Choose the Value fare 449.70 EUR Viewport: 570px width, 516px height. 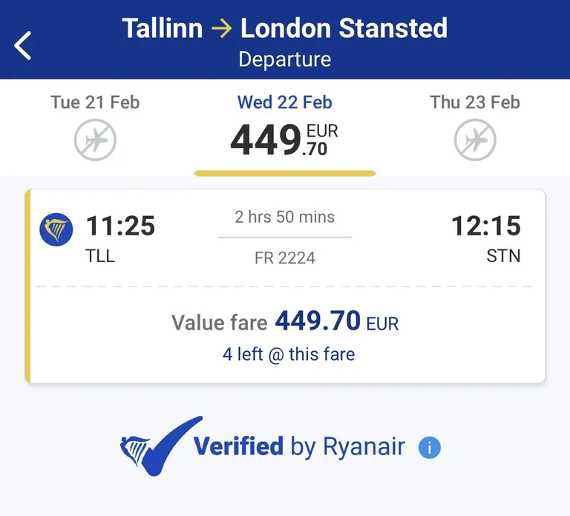point(285,321)
